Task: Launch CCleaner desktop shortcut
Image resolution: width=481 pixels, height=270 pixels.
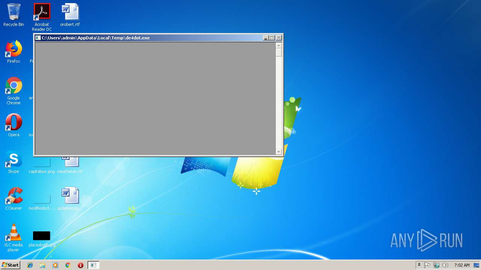Action: (x=14, y=199)
